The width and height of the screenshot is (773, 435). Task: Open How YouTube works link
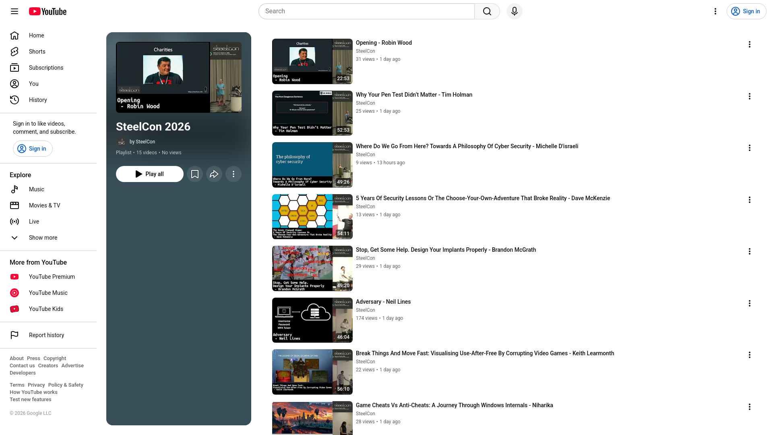[33, 392]
